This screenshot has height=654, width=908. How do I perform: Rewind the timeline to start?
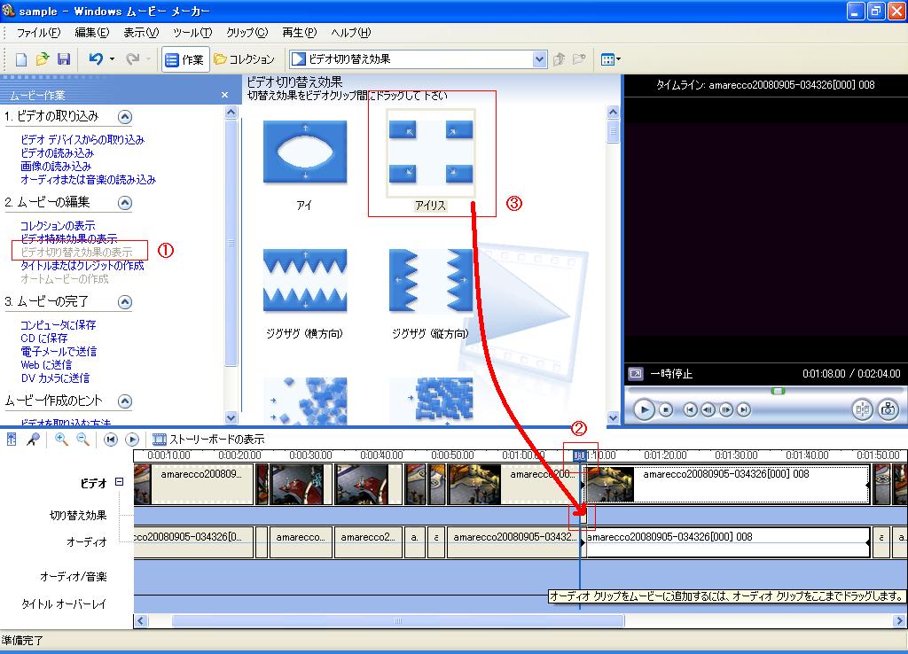pos(111,440)
